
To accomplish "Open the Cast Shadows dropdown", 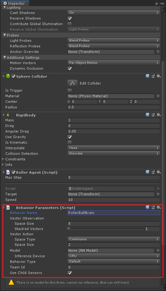I will point(113,13).
